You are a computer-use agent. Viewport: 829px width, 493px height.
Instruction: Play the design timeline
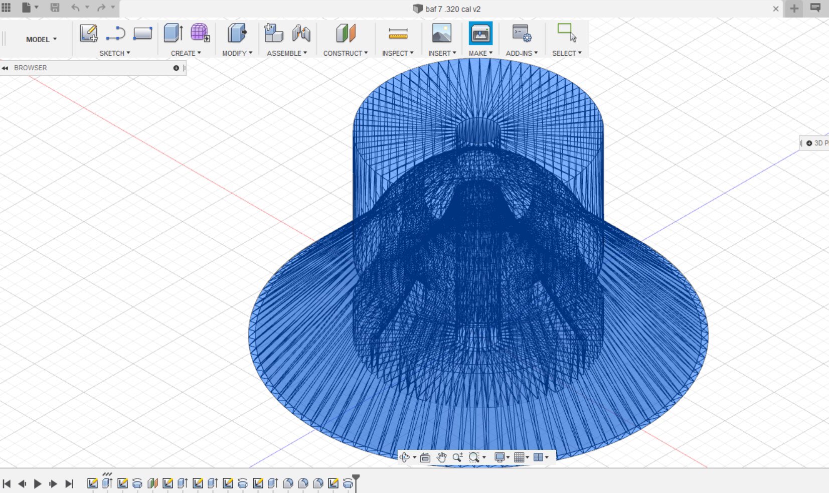pyautogui.click(x=38, y=484)
